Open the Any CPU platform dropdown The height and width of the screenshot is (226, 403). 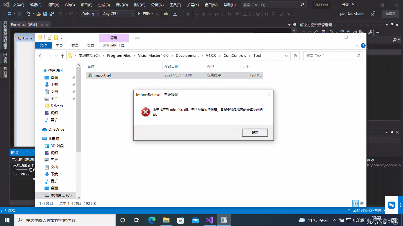(x=118, y=14)
